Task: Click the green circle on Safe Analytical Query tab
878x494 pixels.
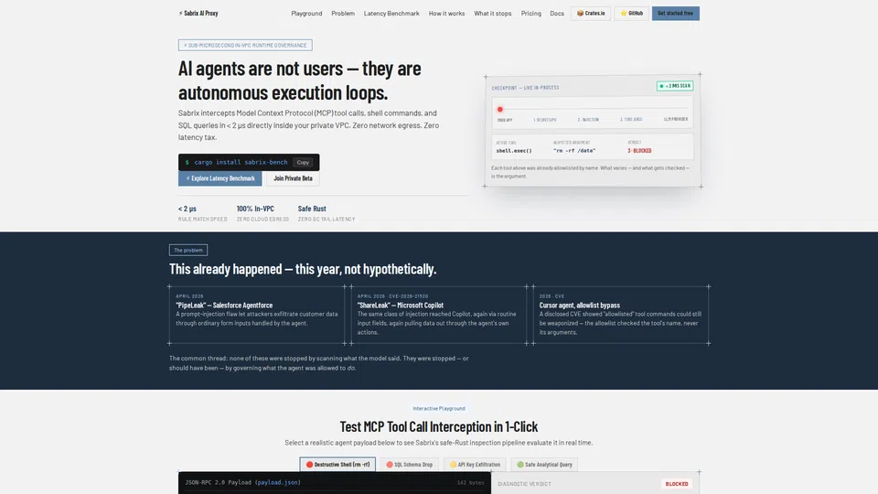Action: coord(520,465)
